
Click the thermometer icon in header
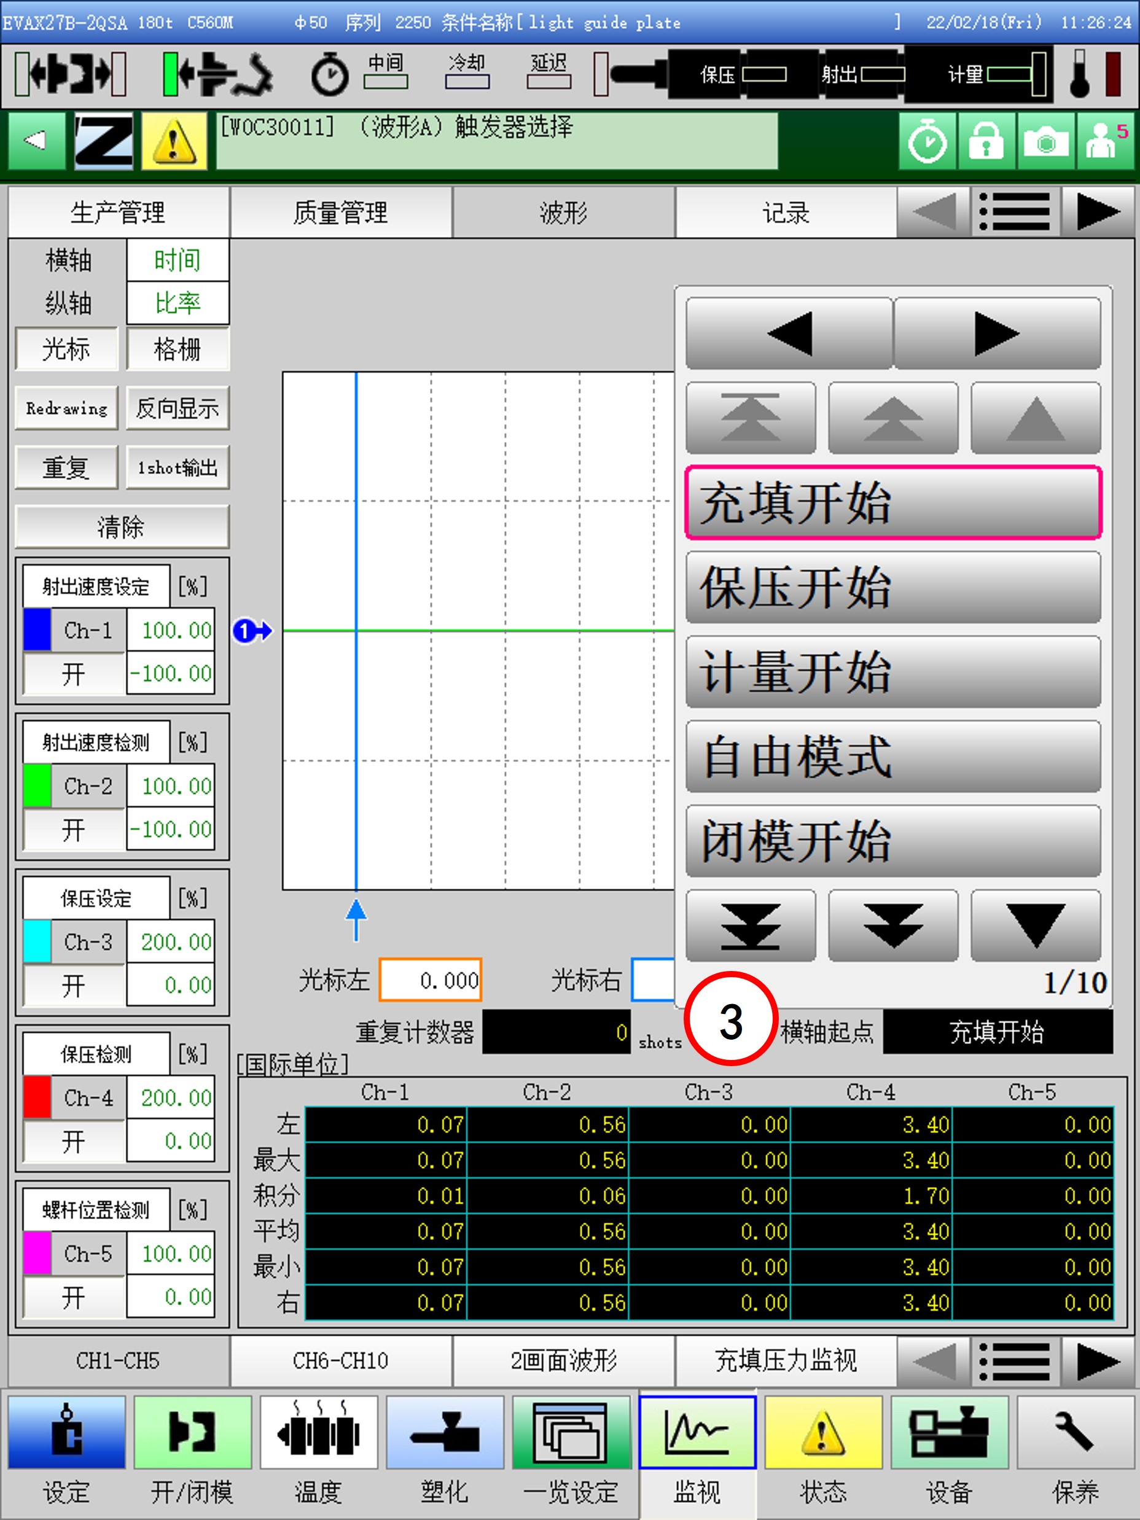(x=1080, y=74)
